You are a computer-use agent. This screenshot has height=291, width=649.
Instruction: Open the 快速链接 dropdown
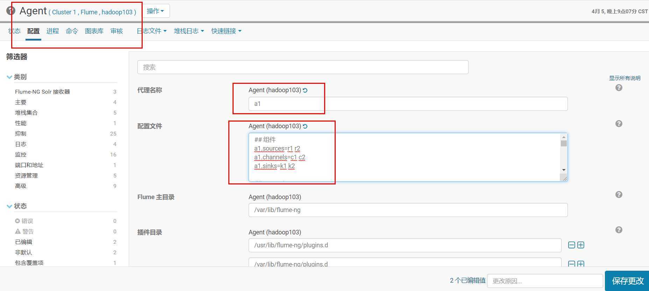point(226,31)
